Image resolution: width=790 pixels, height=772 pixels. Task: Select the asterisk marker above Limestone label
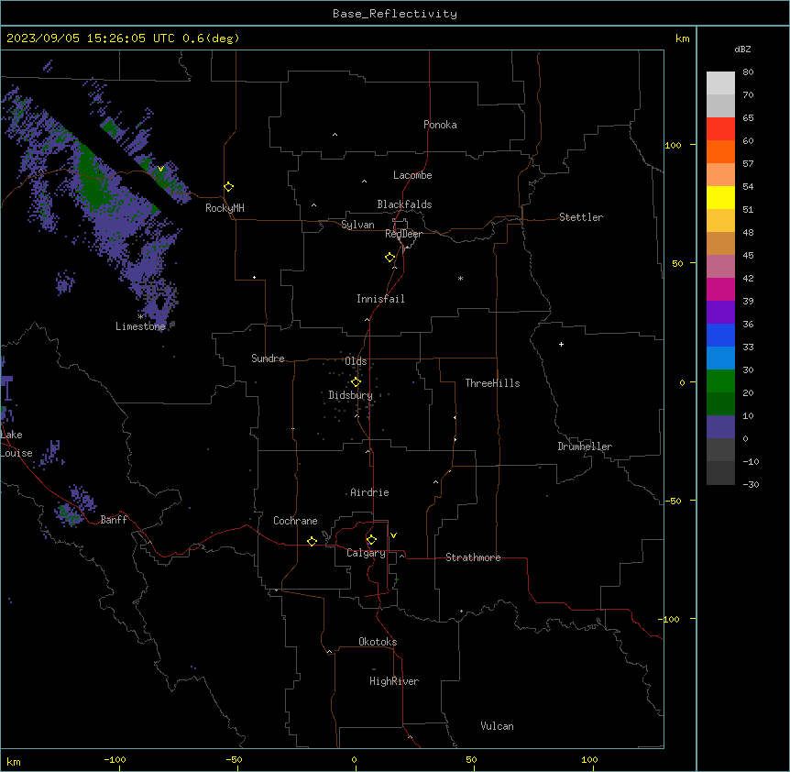[x=140, y=316]
